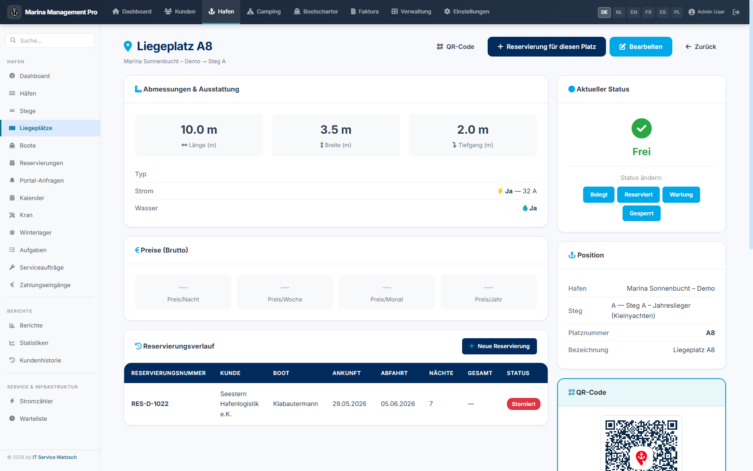This screenshot has height=471, width=753.
Task: Switch language to PL
Action: (x=677, y=12)
